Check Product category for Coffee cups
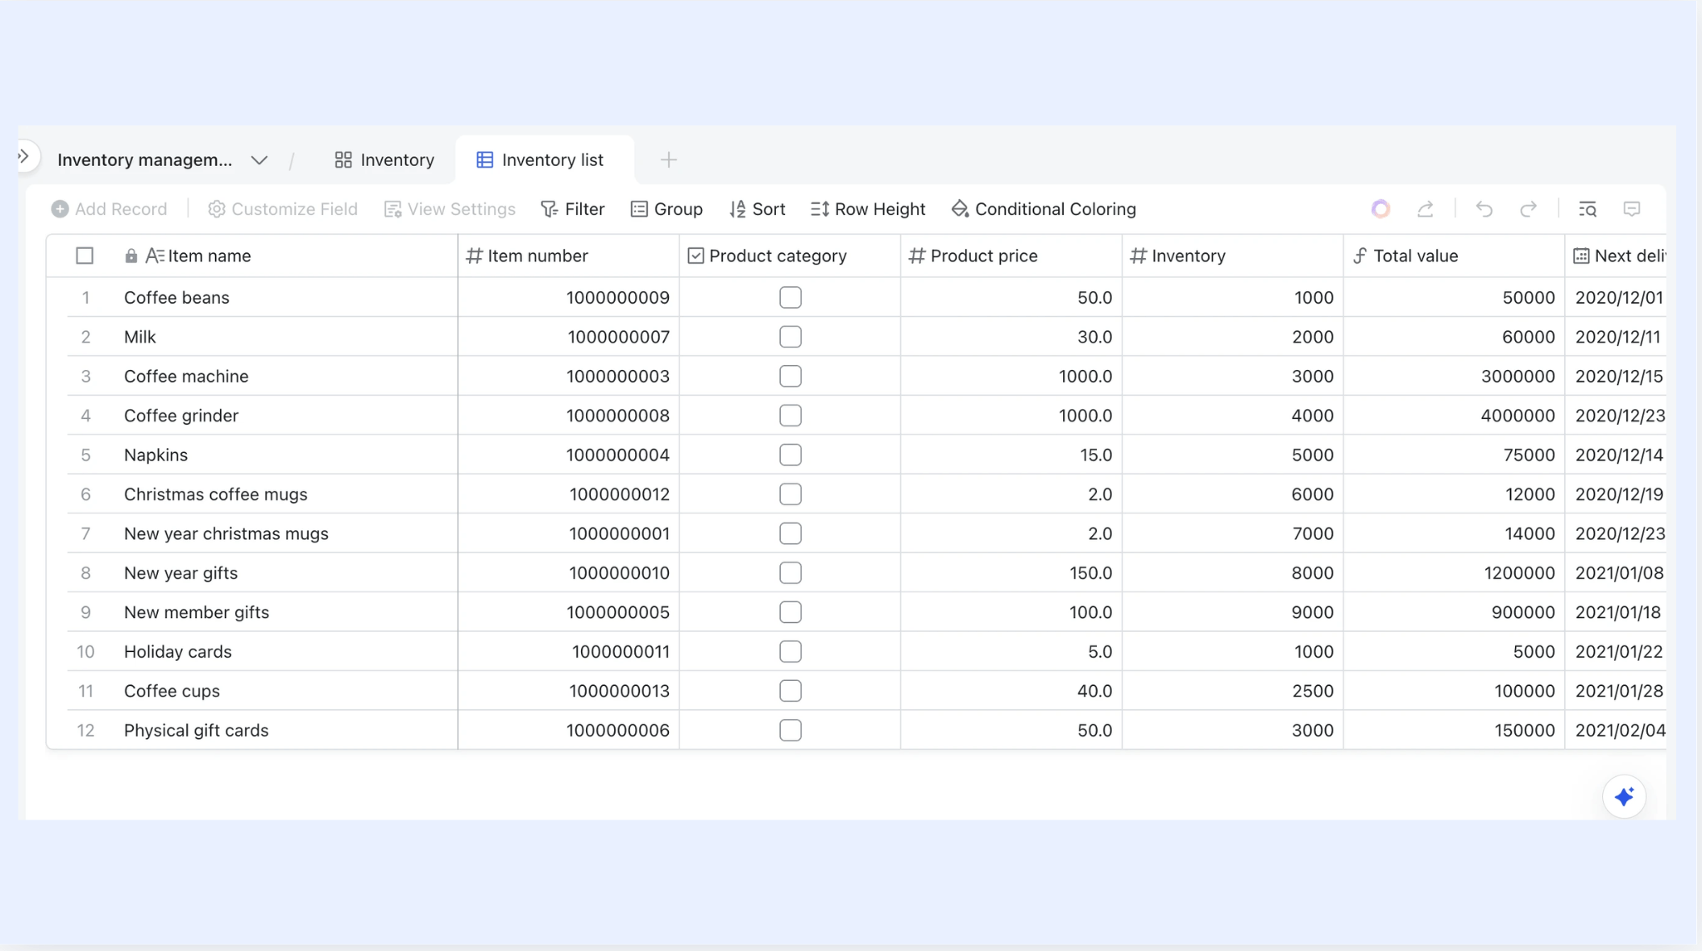This screenshot has height=951, width=1702. pos(791,691)
